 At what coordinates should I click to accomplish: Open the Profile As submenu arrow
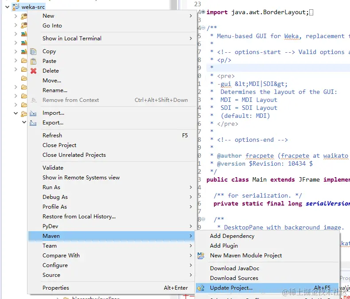click(x=191, y=207)
